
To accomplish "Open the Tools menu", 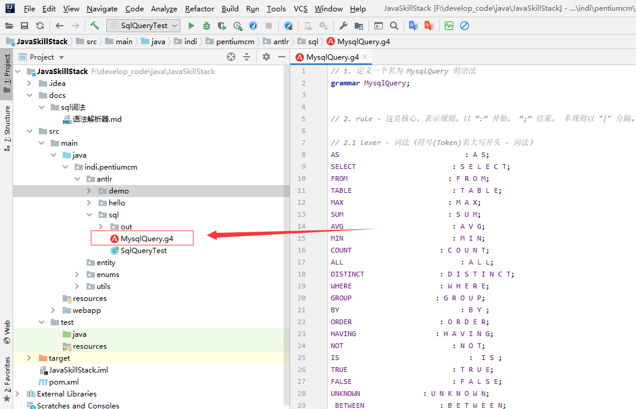I will (x=276, y=8).
